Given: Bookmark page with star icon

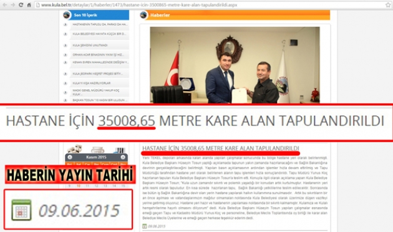Looking at the screenshot, I should coord(388,5).
